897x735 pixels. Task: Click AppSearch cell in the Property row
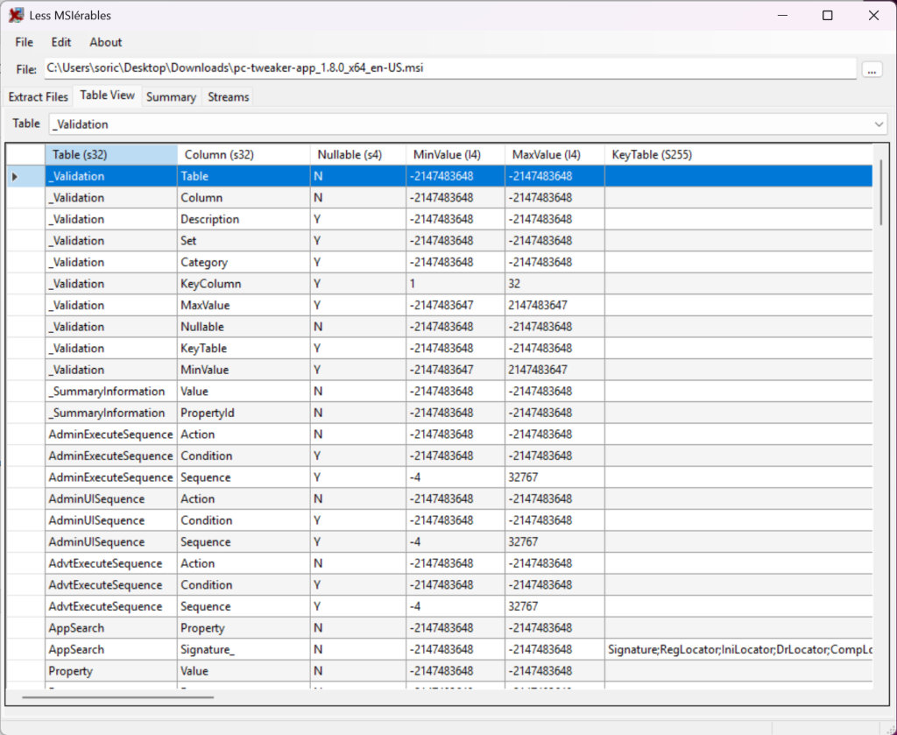click(x=111, y=628)
